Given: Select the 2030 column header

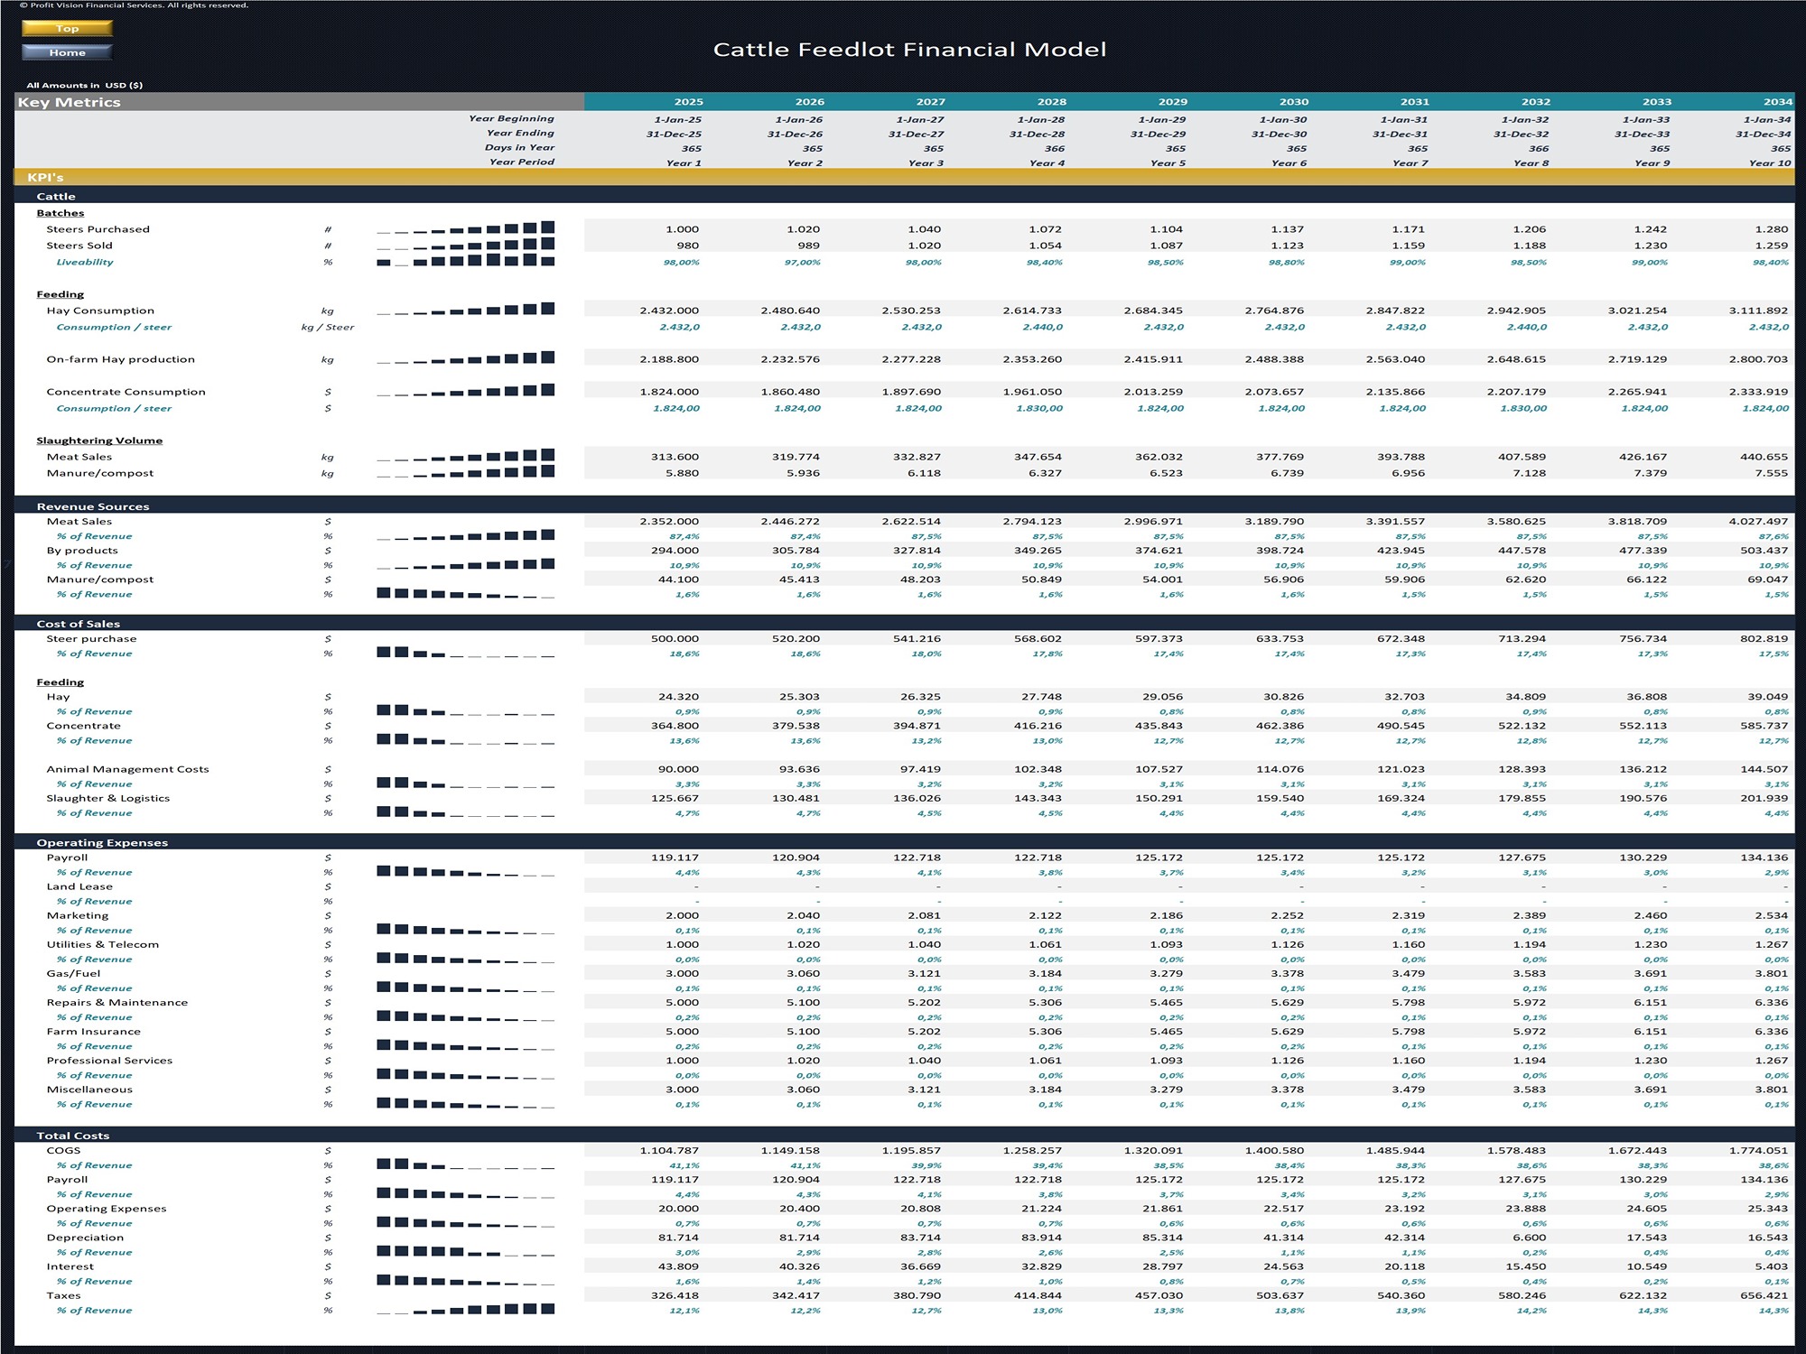Looking at the screenshot, I should (1293, 102).
